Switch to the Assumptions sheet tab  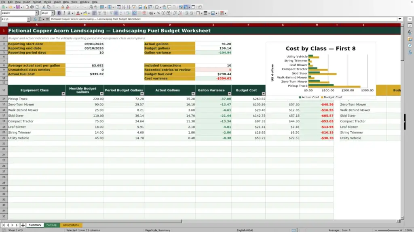pyautogui.click(x=71, y=225)
